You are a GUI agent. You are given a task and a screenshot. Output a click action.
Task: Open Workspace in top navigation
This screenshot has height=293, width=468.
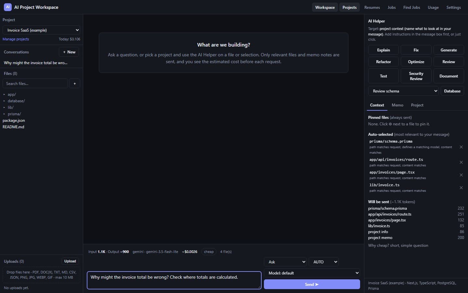(325, 7)
